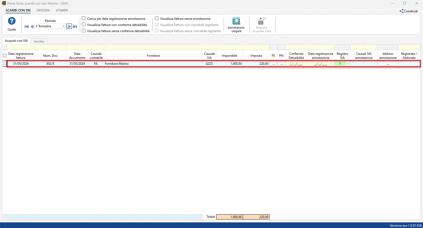Click the FE ellipsis button in row

point(273,64)
